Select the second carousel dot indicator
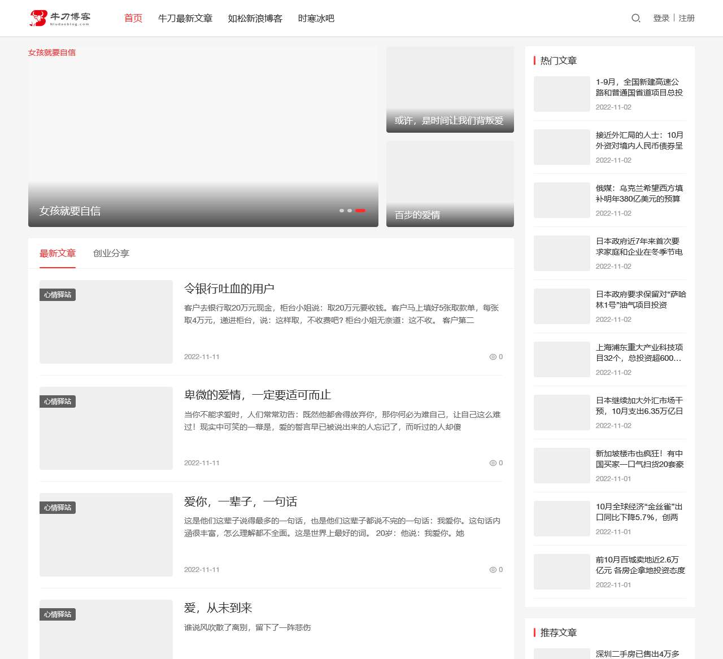The width and height of the screenshot is (723, 659). coord(350,211)
